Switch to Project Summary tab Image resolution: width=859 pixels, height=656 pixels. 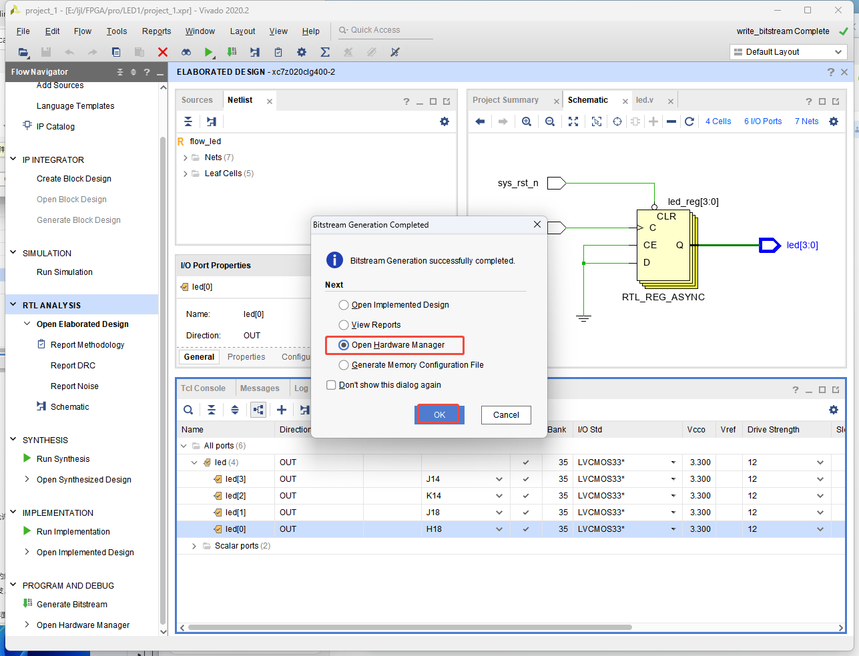tap(505, 100)
